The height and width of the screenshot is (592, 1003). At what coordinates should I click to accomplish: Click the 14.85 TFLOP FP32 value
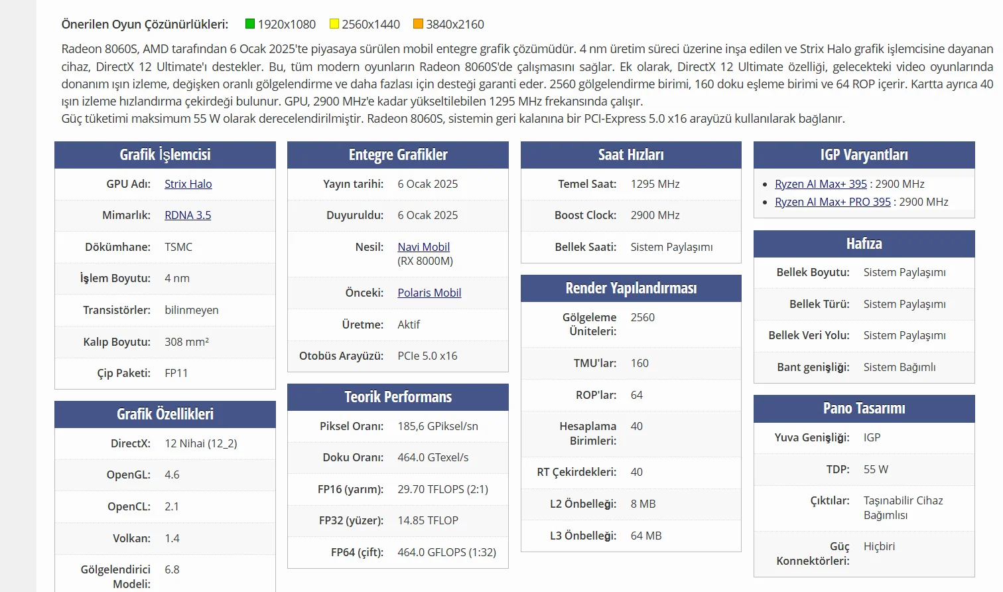429,520
